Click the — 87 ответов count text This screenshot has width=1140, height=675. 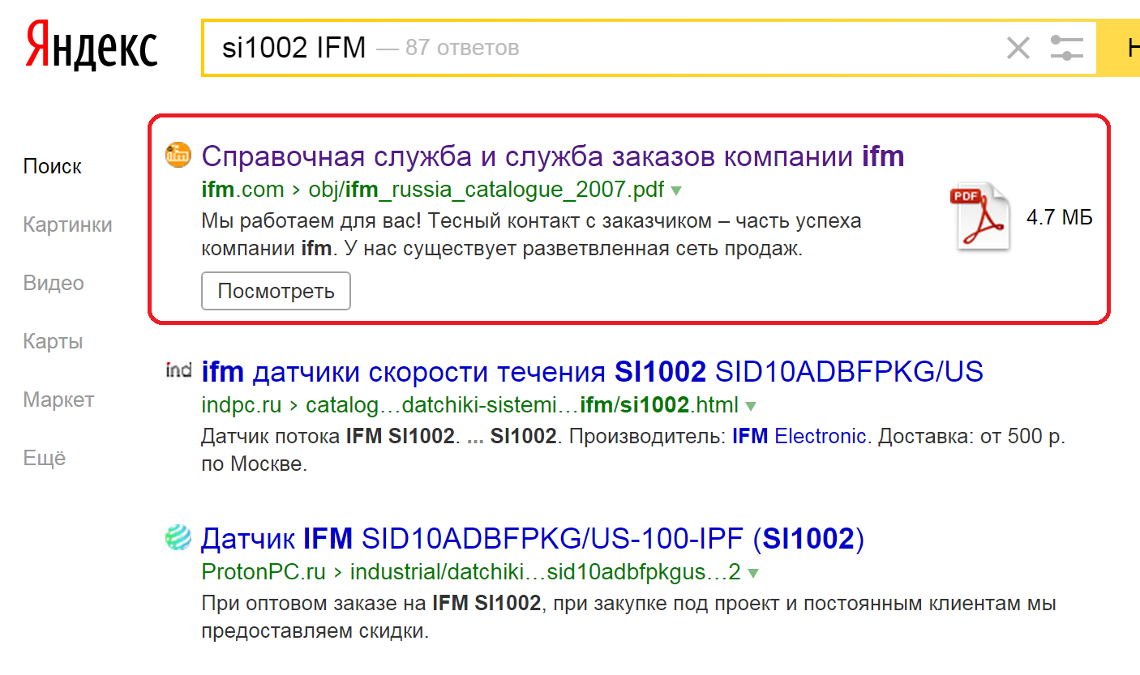click(448, 48)
